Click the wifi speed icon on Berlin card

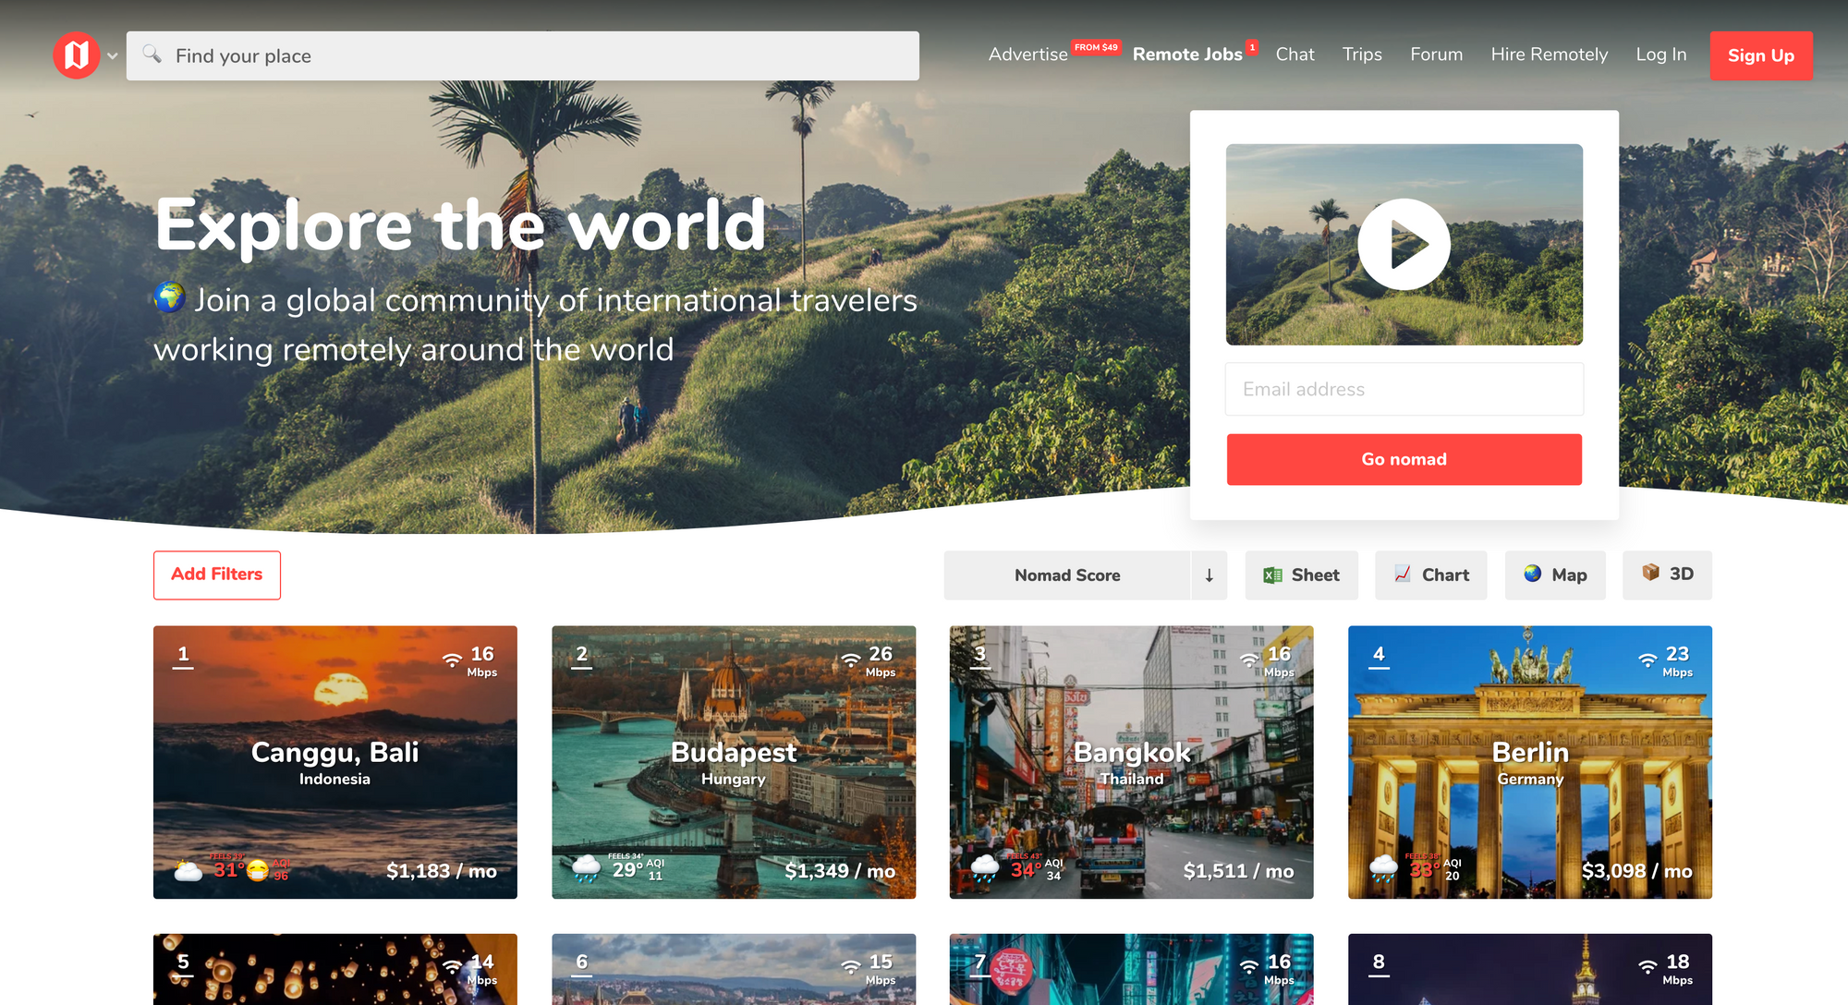(x=1647, y=660)
